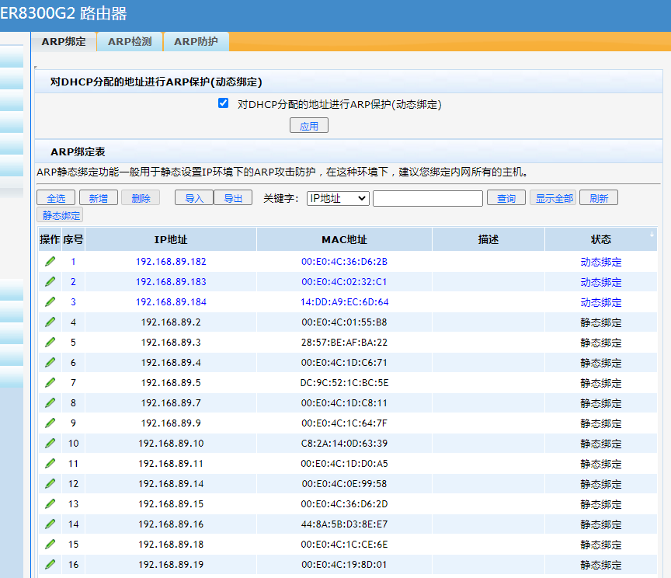Click edit pencil icon for row 4
671x578 pixels.
point(50,322)
